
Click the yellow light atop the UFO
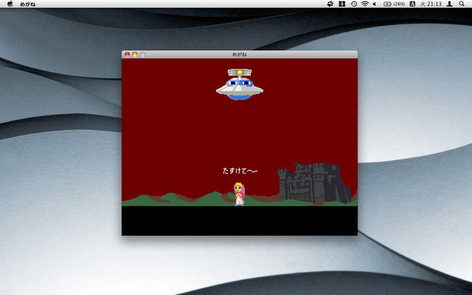click(240, 72)
